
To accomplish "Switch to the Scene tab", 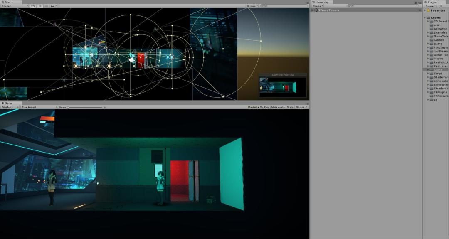I will 7,2.
